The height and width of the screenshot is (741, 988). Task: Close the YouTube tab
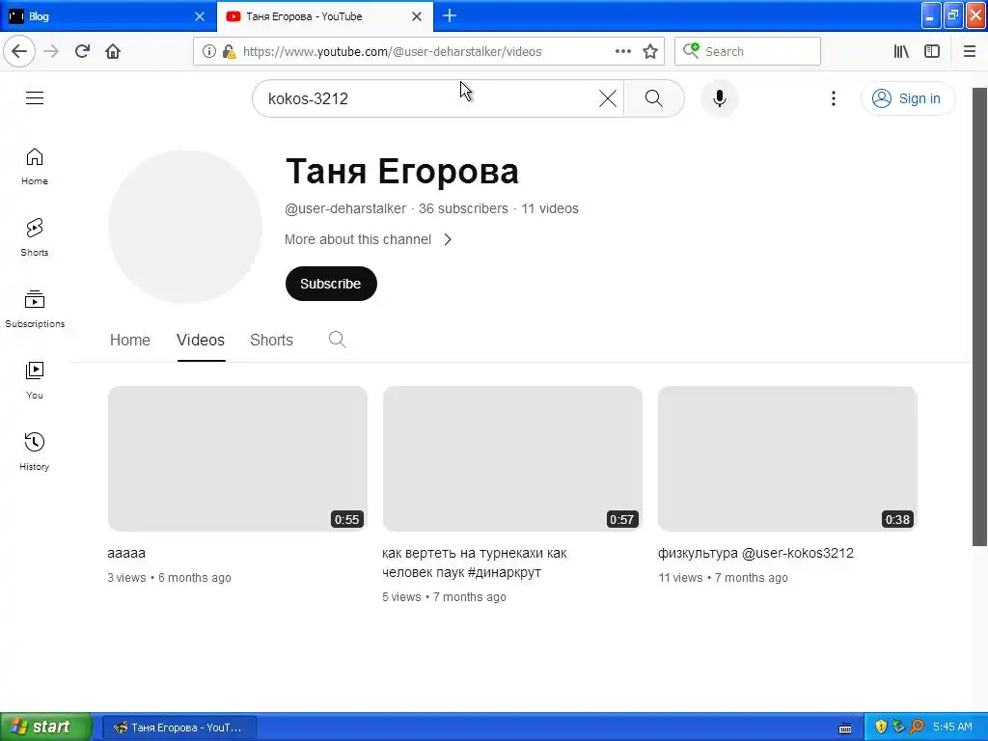click(417, 16)
